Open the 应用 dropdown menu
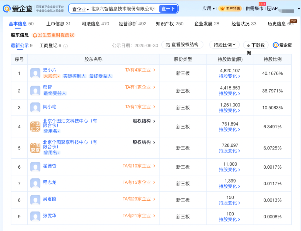The width and height of the screenshot is (301, 231). point(208,9)
